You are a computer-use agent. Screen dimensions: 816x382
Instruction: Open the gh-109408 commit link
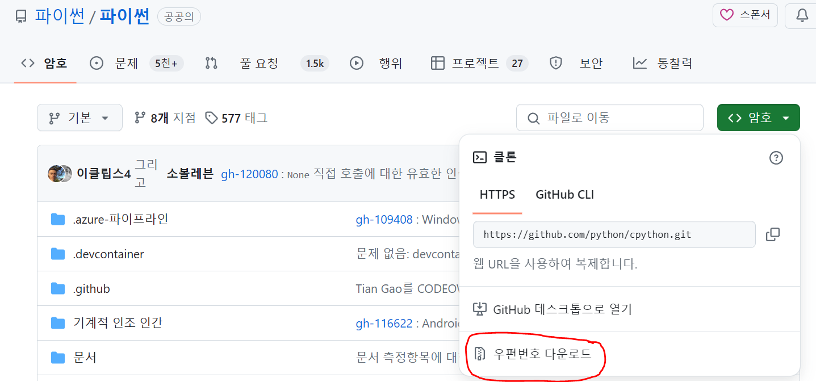pyautogui.click(x=384, y=219)
